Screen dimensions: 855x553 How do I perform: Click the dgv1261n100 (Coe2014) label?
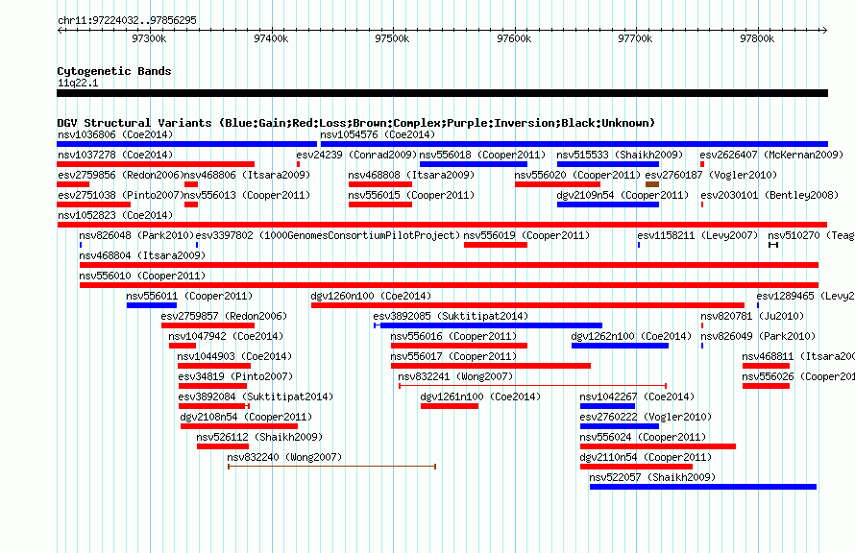click(x=480, y=397)
